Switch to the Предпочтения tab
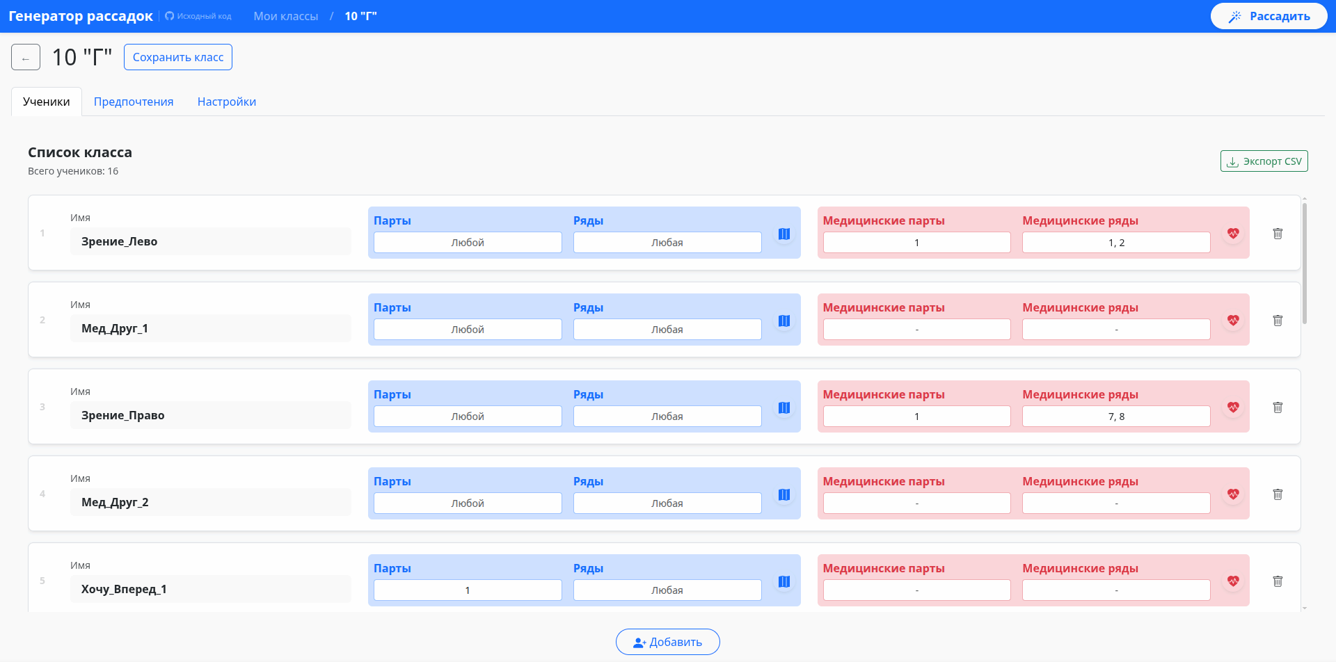This screenshot has height=662, width=1336. point(134,102)
